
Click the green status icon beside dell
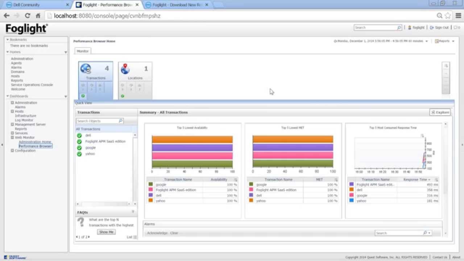point(79,136)
